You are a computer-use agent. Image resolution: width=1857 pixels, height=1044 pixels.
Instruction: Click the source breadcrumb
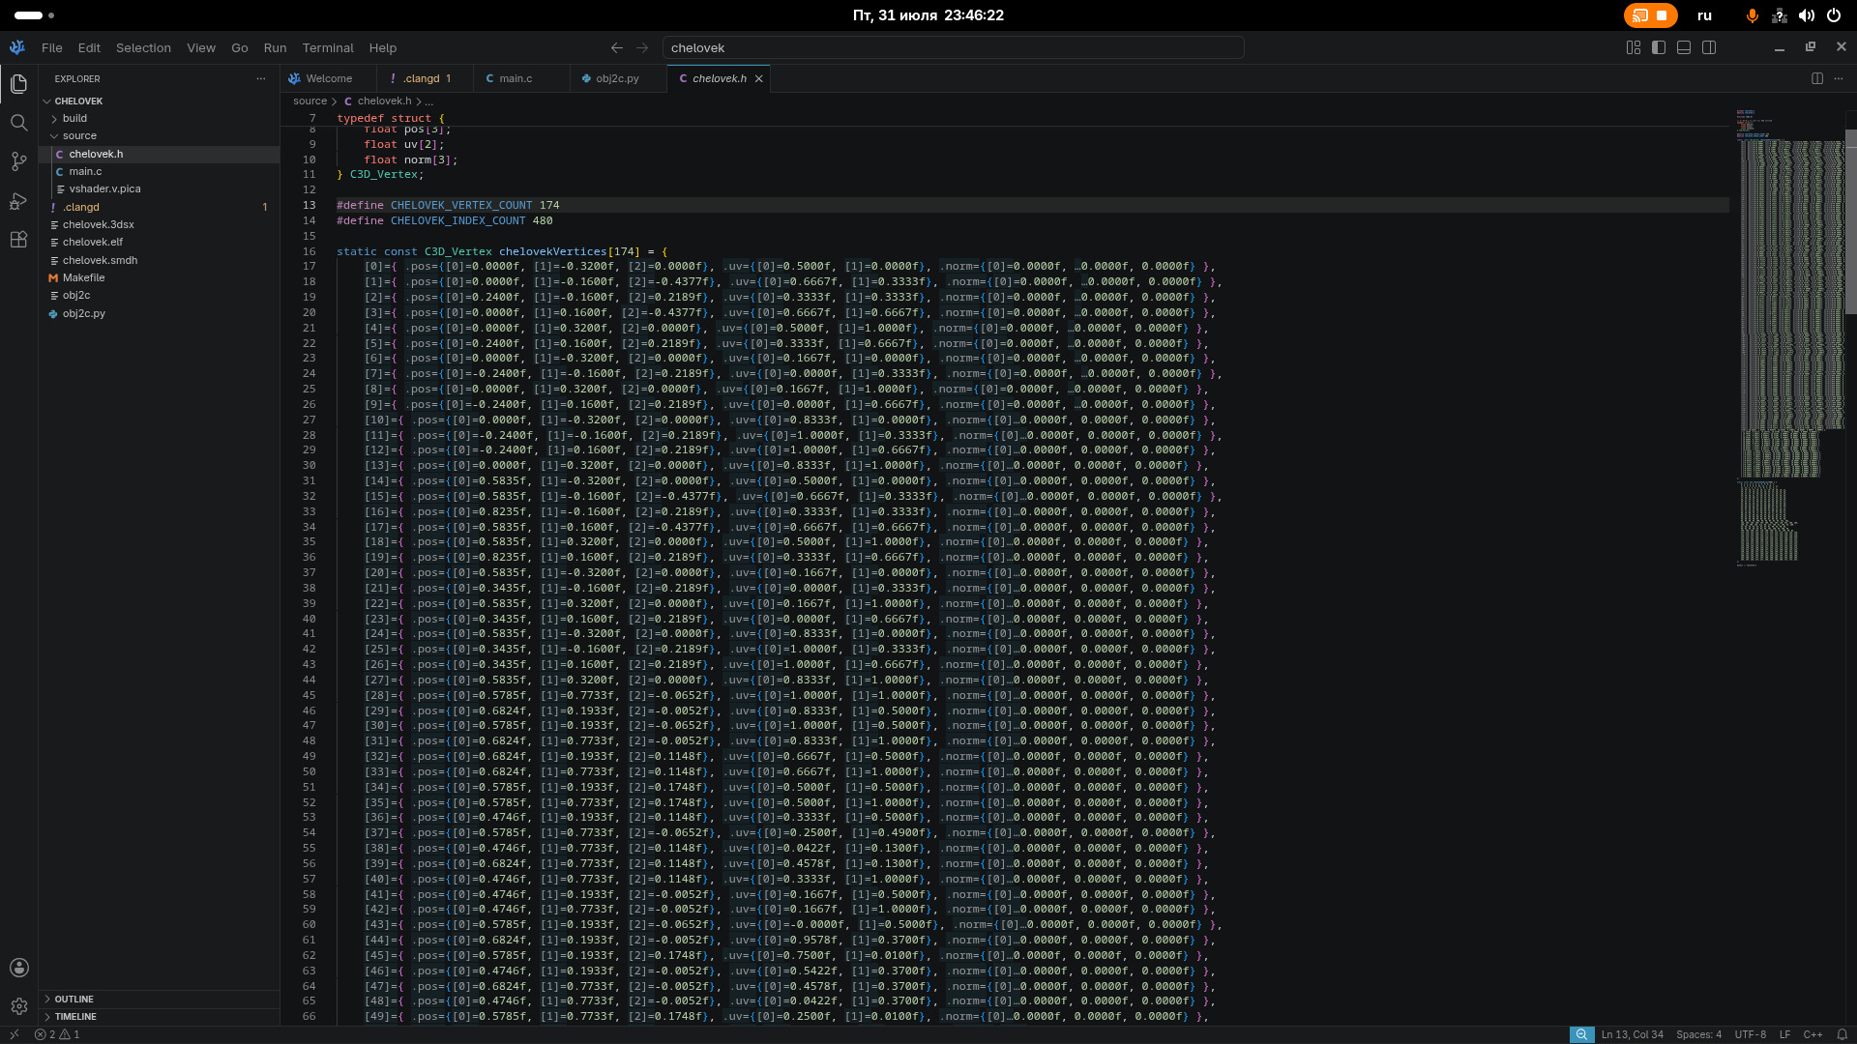point(309,101)
